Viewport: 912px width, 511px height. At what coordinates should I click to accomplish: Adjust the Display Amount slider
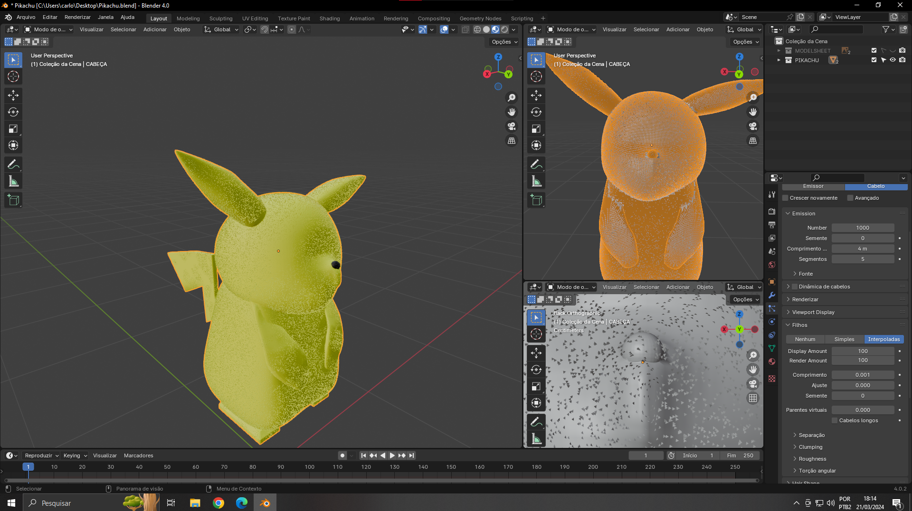coord(863,351)
